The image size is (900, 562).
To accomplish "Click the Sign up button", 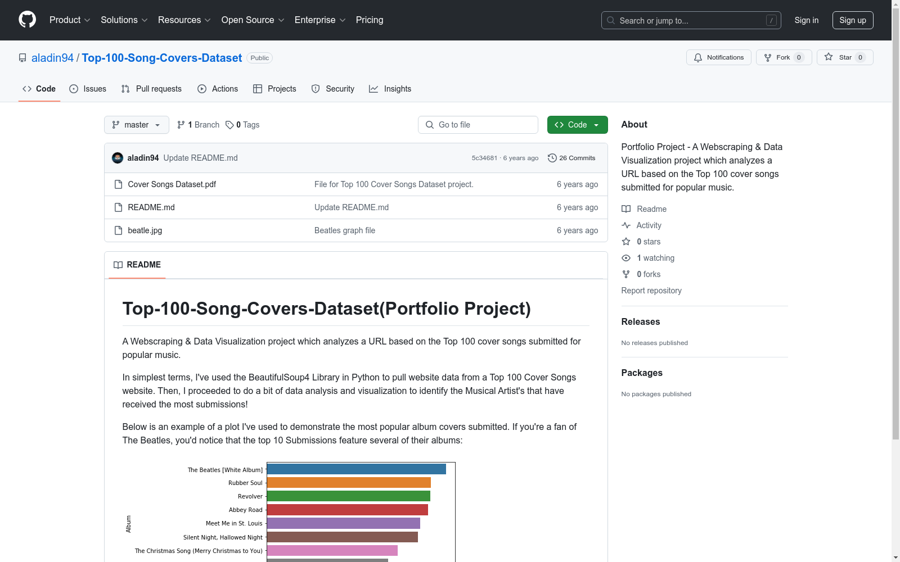I will point(853,20).
